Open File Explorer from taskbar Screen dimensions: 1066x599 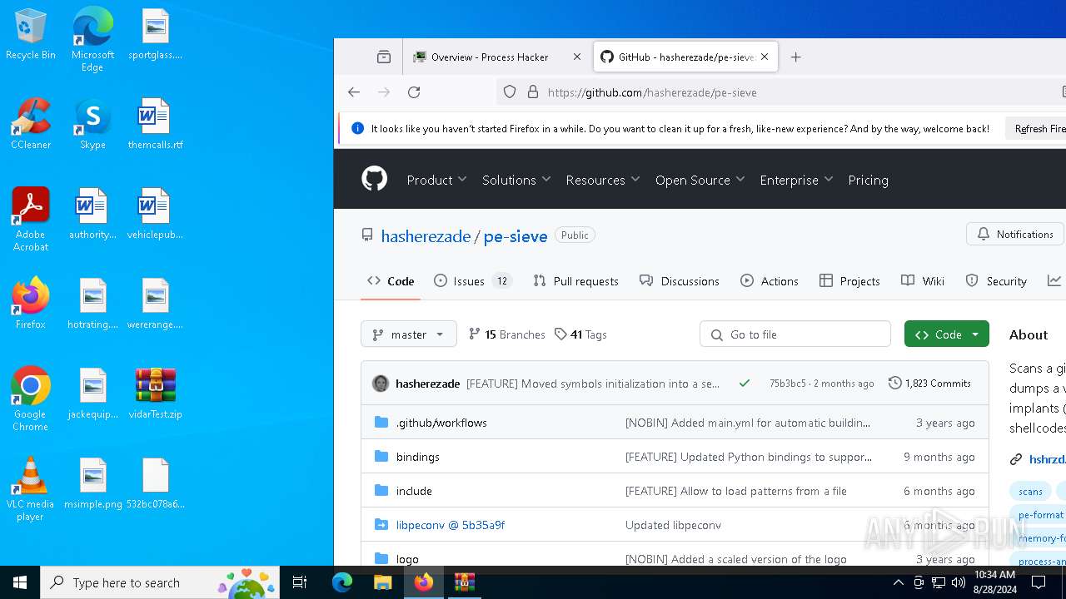[382, 582]
